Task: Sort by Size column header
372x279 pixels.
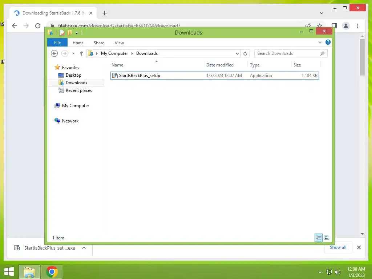Action: [x=306, y=65]
